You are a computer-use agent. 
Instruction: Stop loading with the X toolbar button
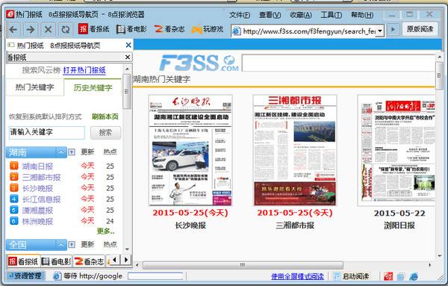tap(48, 29)
